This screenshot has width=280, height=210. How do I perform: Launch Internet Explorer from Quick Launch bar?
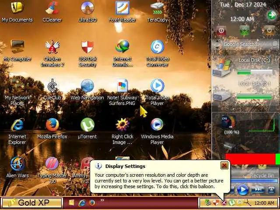82,203
